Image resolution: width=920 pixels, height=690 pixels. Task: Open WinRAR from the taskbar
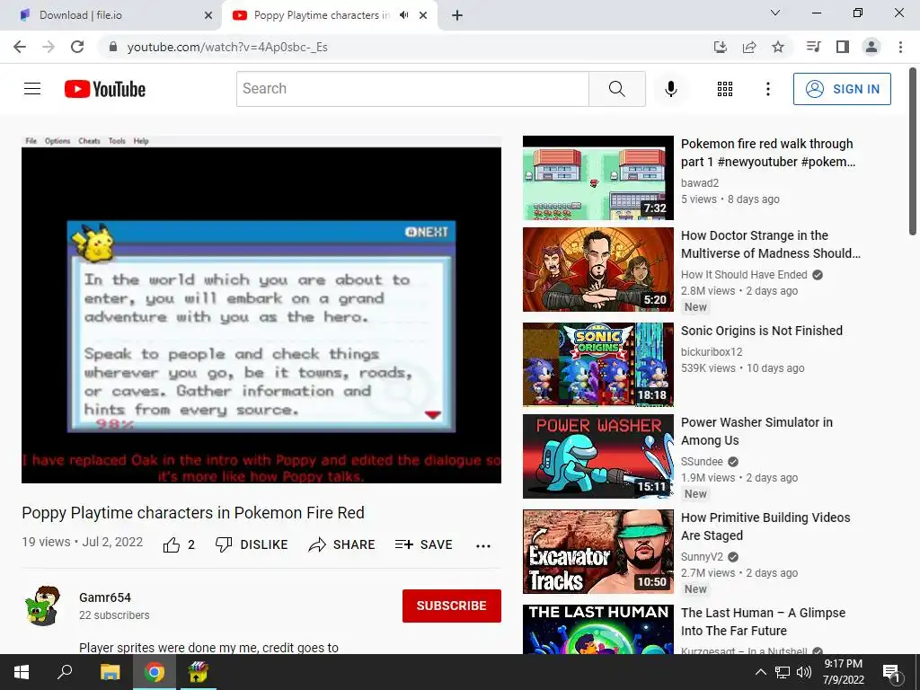click(x=198, y=672)
